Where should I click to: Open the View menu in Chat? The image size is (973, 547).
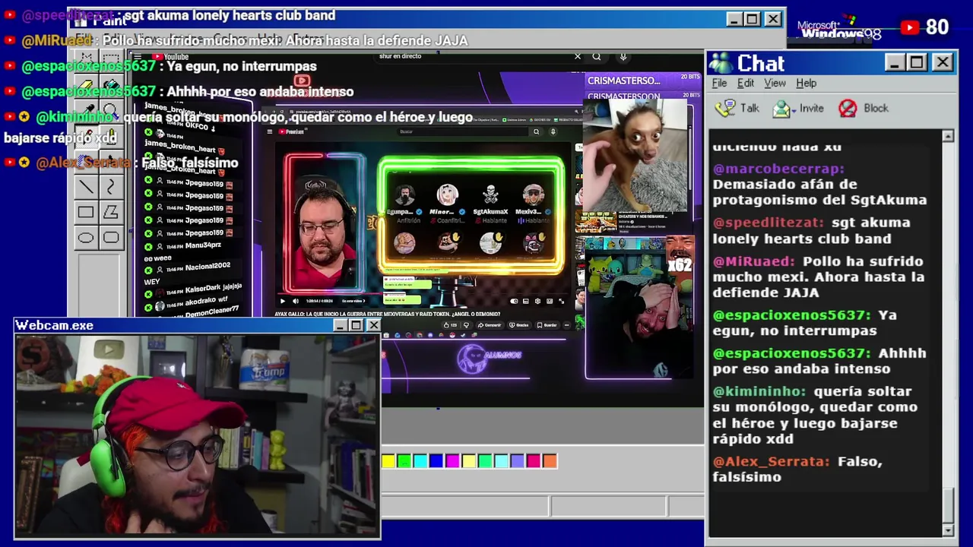click(x=775, y=83)
